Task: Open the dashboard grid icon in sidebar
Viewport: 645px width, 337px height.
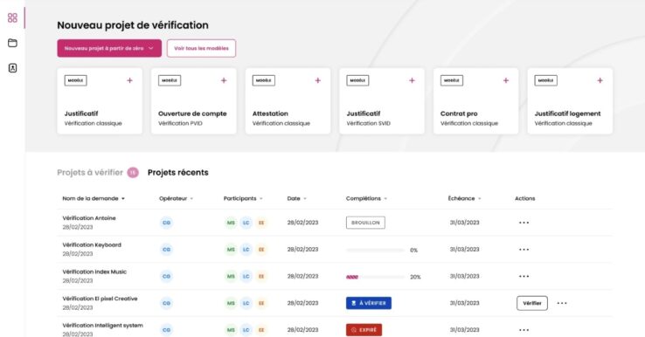Action: 12,17
